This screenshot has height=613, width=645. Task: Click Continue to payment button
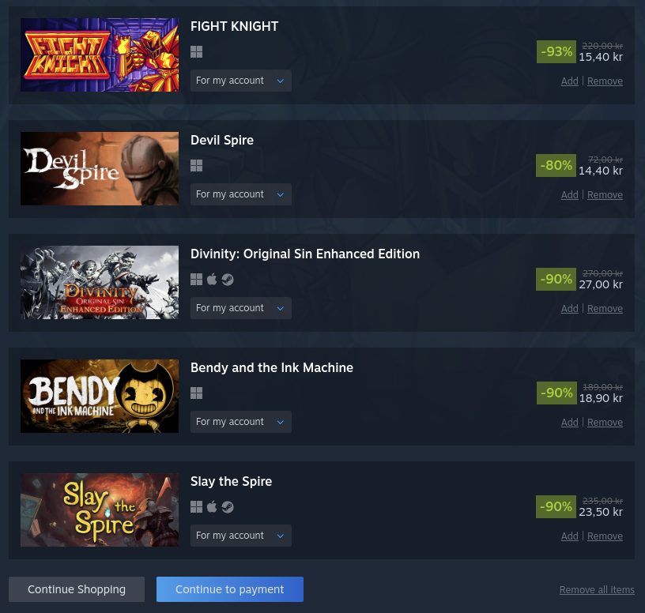click(229, 589)
